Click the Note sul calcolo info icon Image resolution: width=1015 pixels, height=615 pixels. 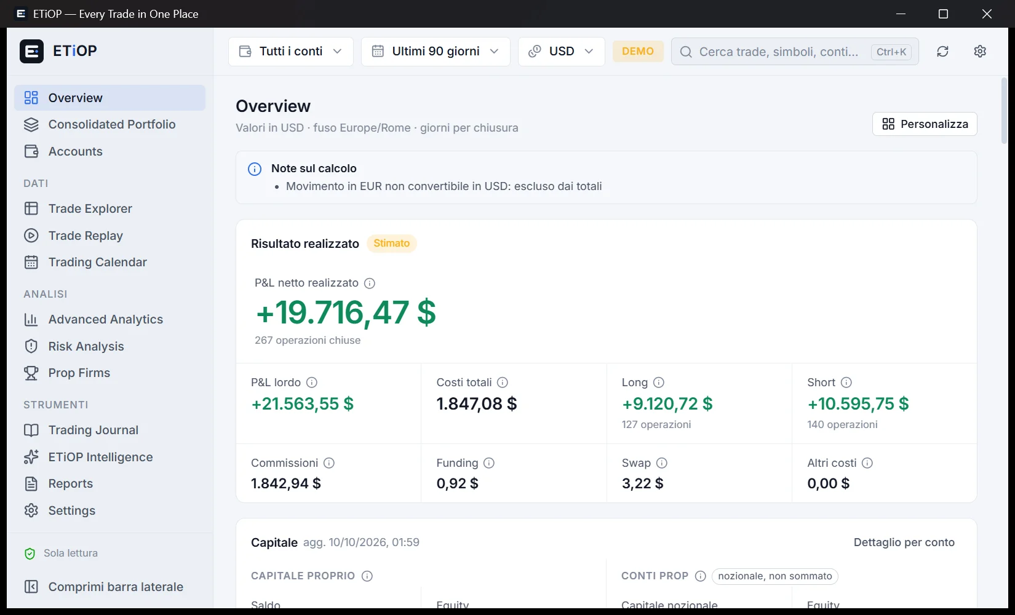click(255, 169)
